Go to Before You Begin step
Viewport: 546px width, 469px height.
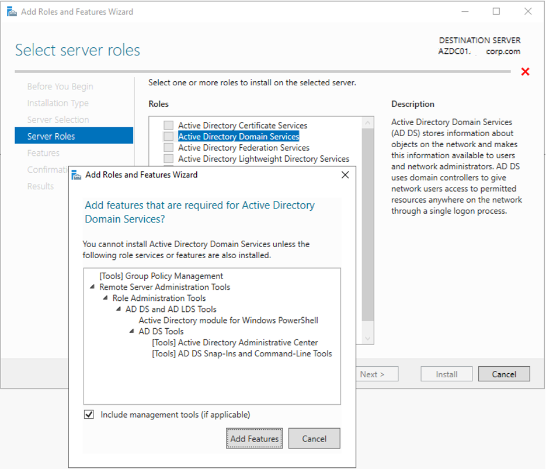coord(60,86)
